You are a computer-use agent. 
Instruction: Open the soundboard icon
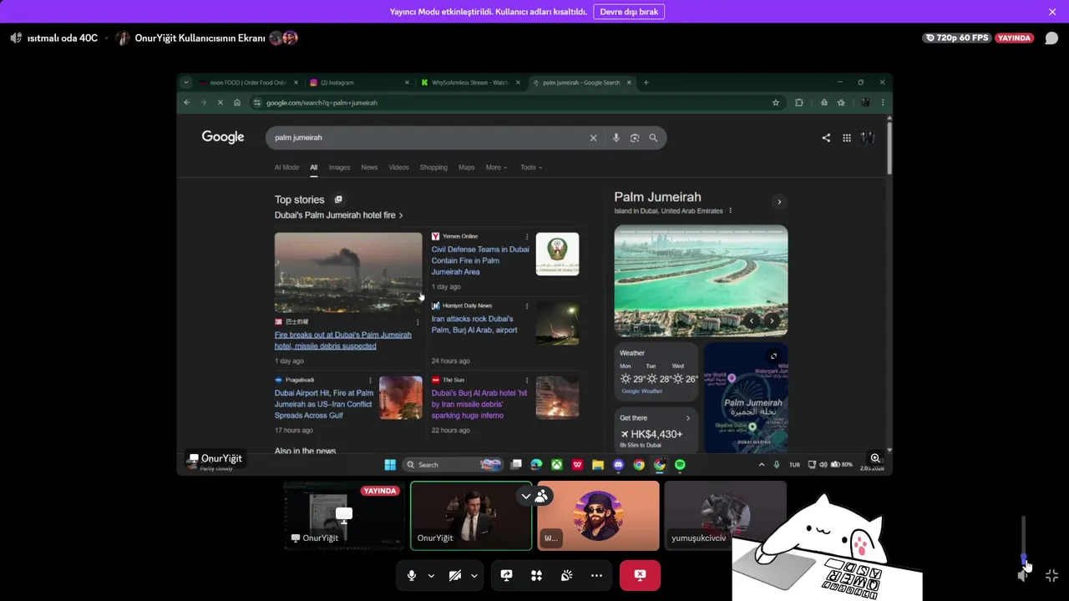(x=566, y=575)
